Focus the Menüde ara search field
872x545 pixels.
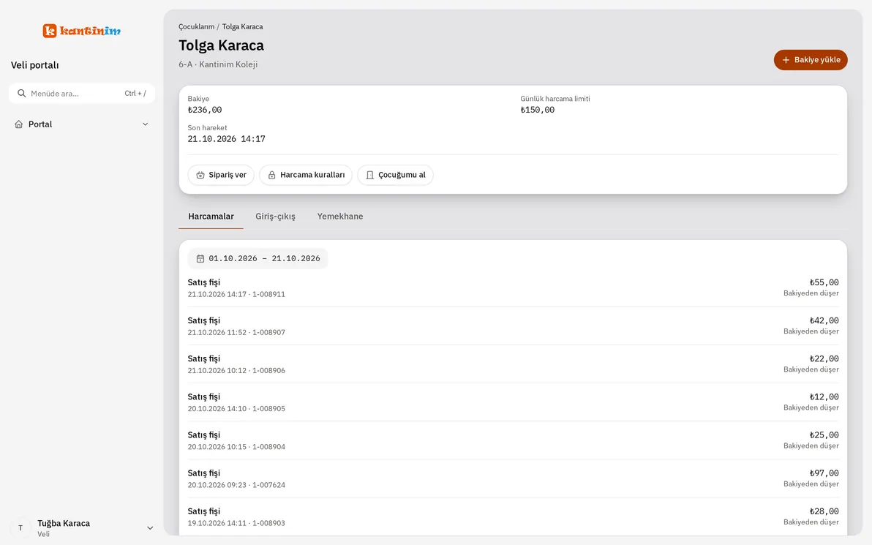point(82,94)
